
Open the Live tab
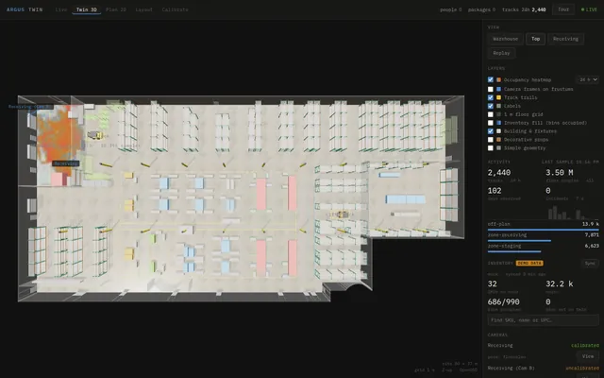pos(60,9)
